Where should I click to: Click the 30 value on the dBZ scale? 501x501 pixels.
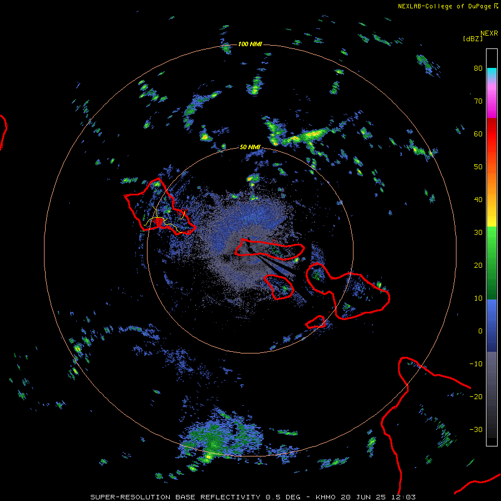(478, 233)
